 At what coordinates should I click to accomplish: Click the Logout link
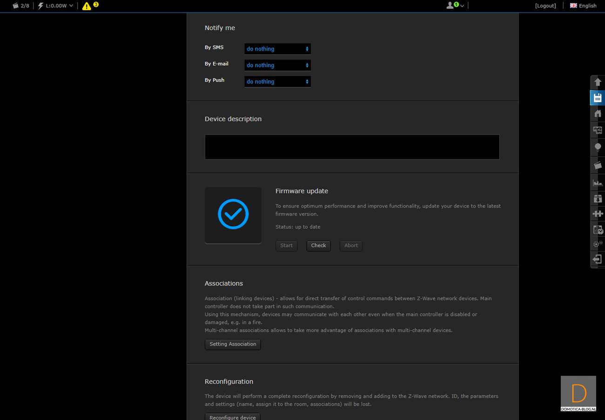545,6
